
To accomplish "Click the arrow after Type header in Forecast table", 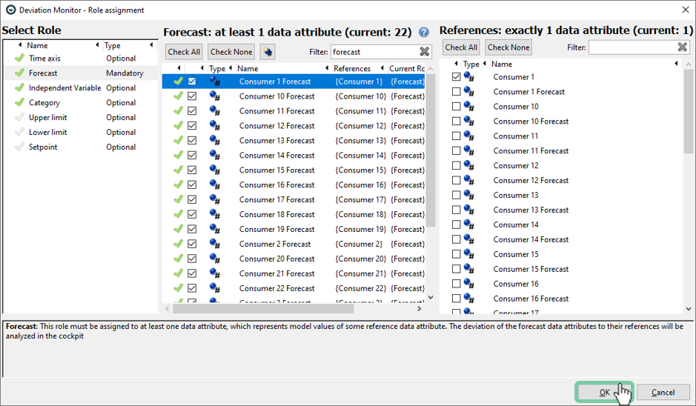I will point(231,68).
